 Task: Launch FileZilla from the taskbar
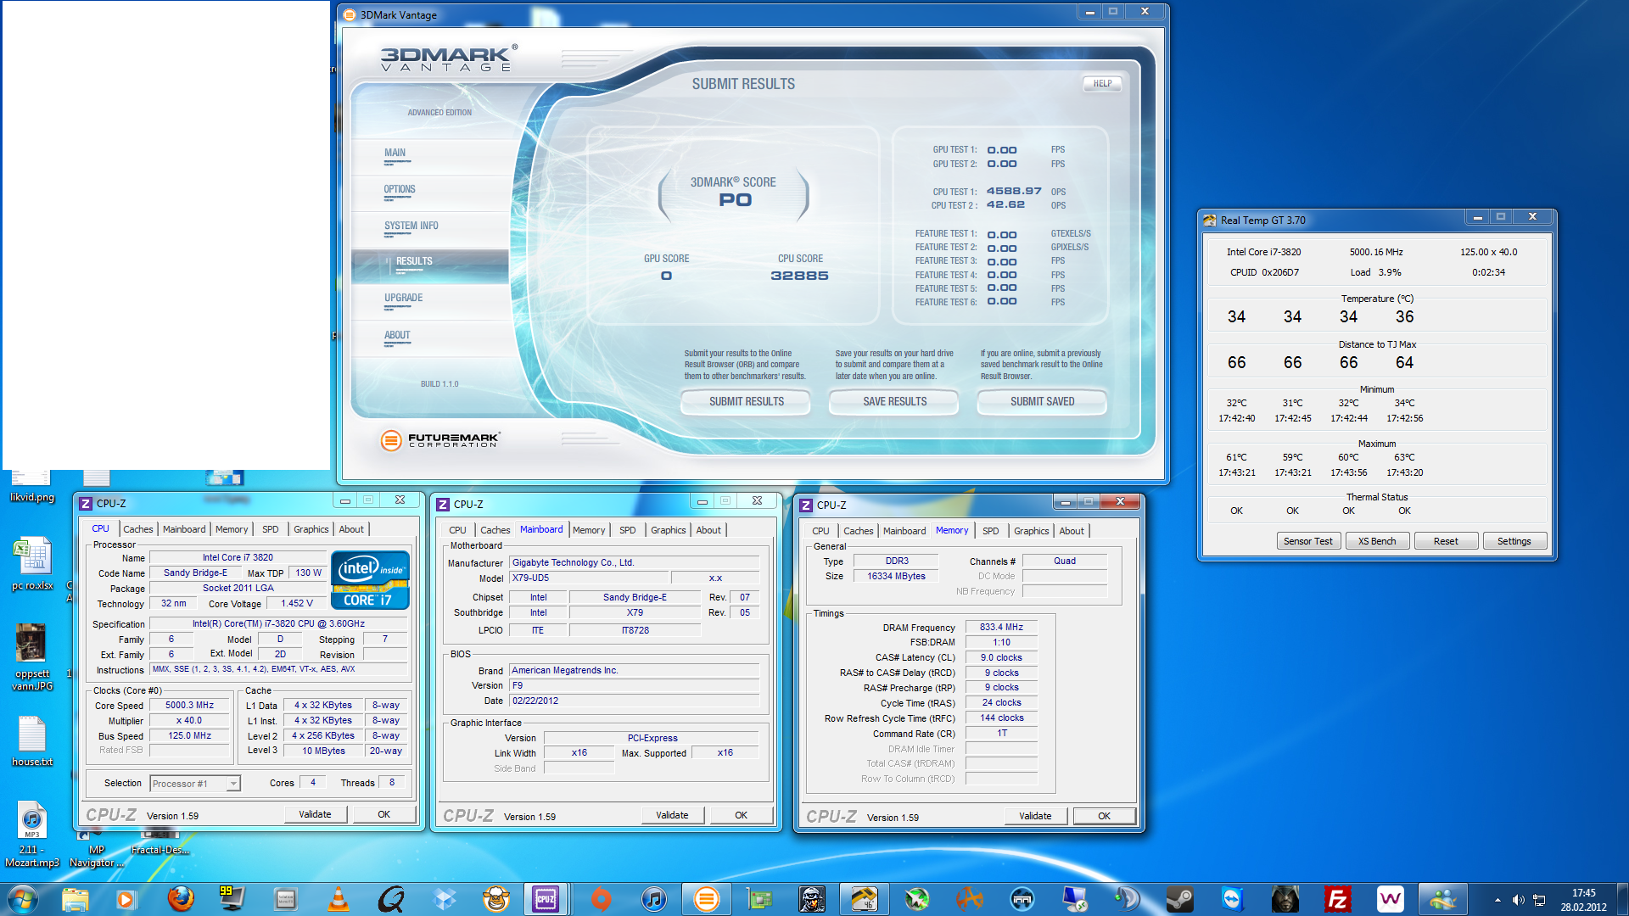[1337, 898]
